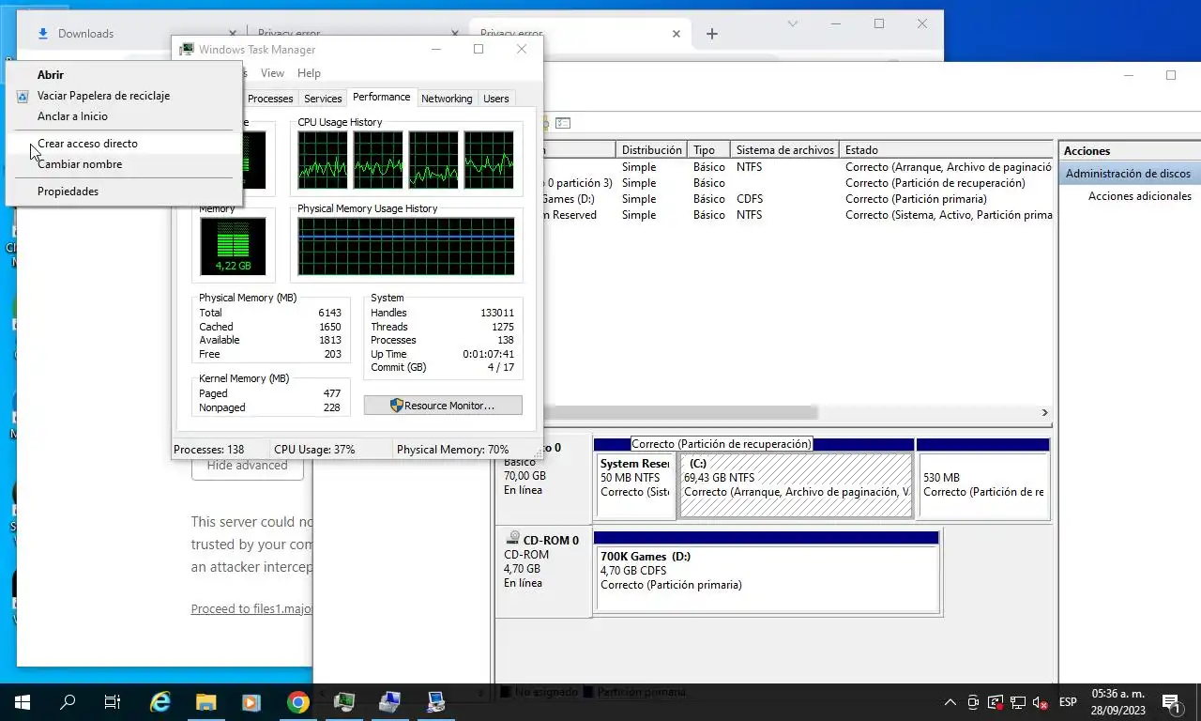Viewport: 1201px width, 721px height.
Task: Sort by Distribución column header
Action: pyautogui.click(x=652, y=150)
